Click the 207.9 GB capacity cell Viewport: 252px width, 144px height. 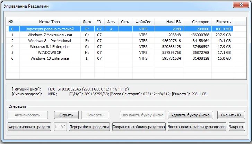click(x=223, y=35)
